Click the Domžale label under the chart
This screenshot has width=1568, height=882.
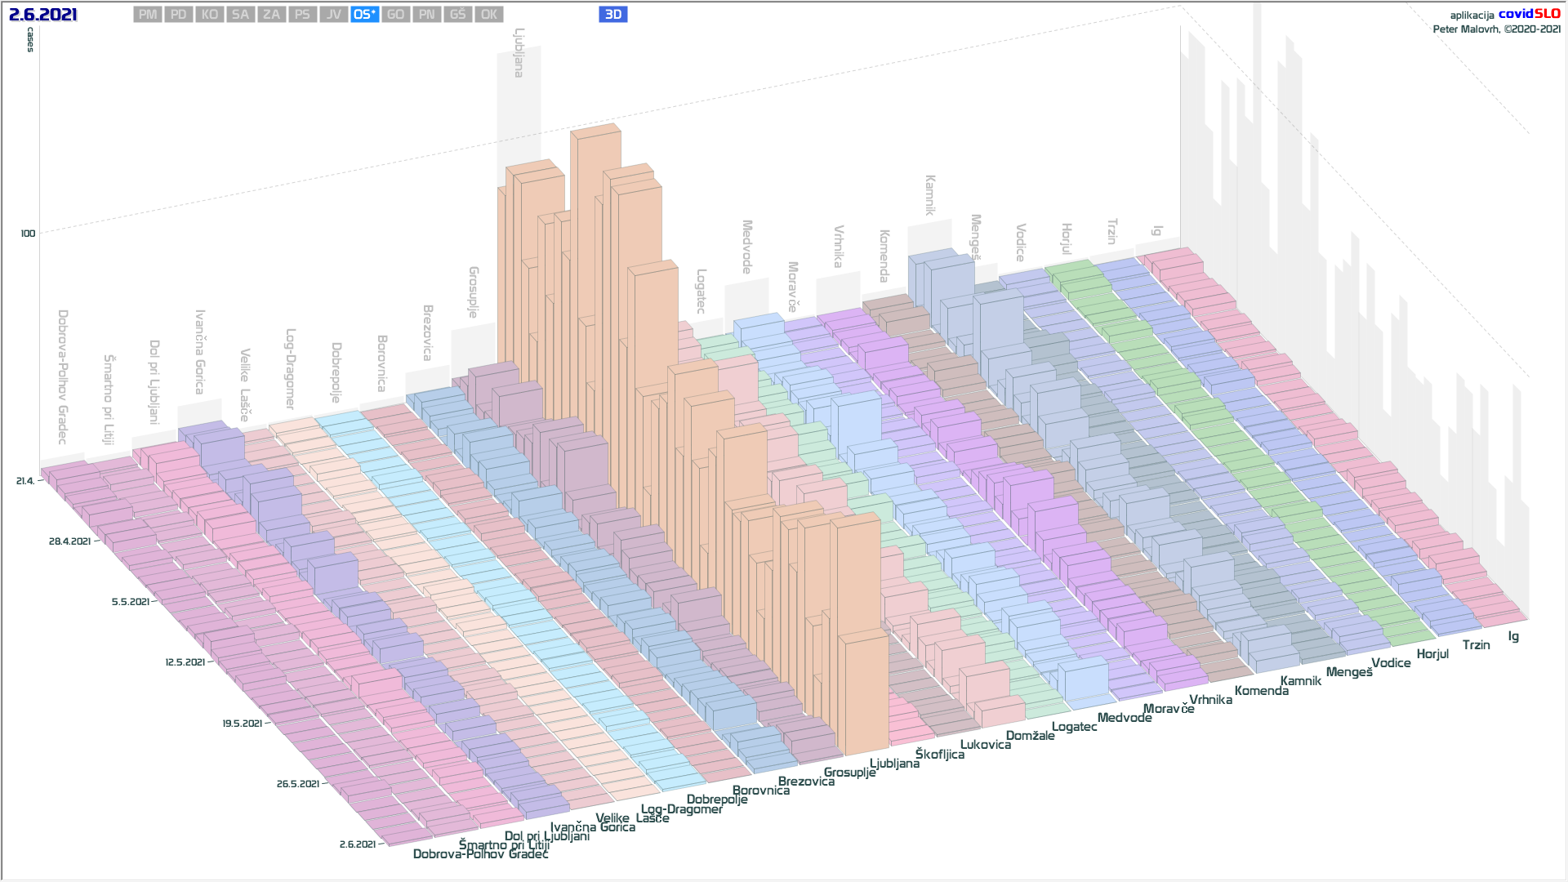[1030, 736]
